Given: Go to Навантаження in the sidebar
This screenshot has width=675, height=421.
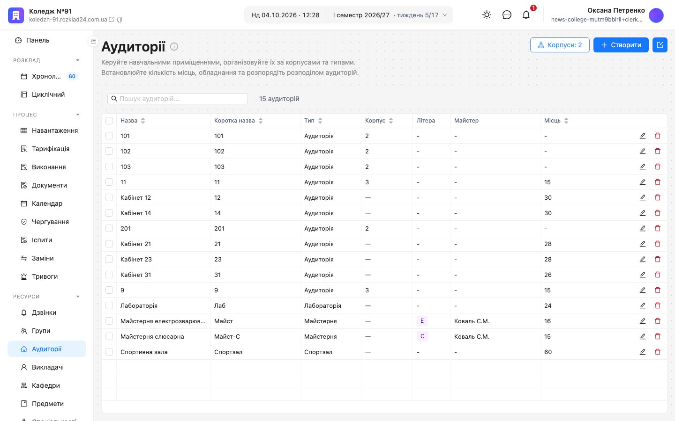Looking at the screenshot, I should tap(47, 131).
